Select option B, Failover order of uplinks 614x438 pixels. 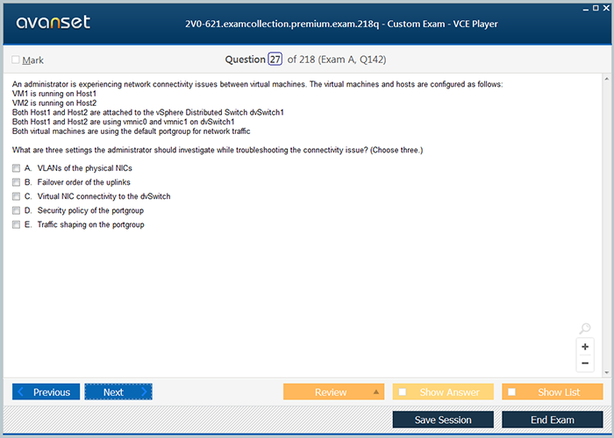(x=16, y=182)
